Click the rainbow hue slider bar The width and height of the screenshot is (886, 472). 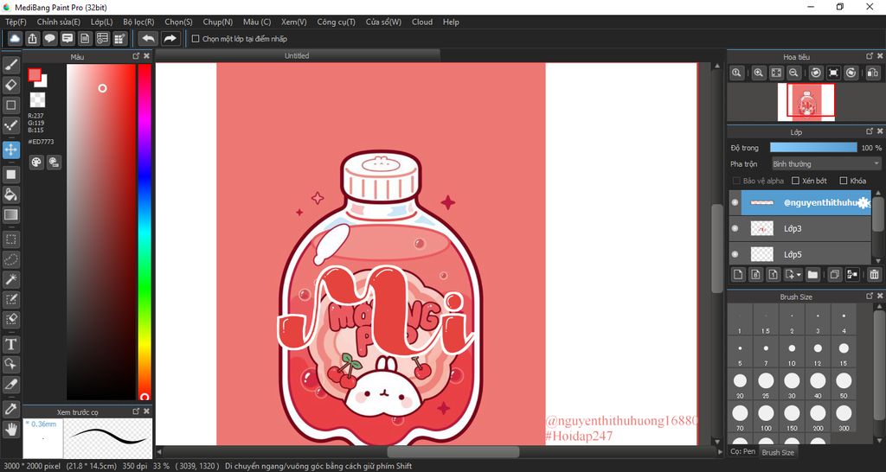tap(144, 232)
